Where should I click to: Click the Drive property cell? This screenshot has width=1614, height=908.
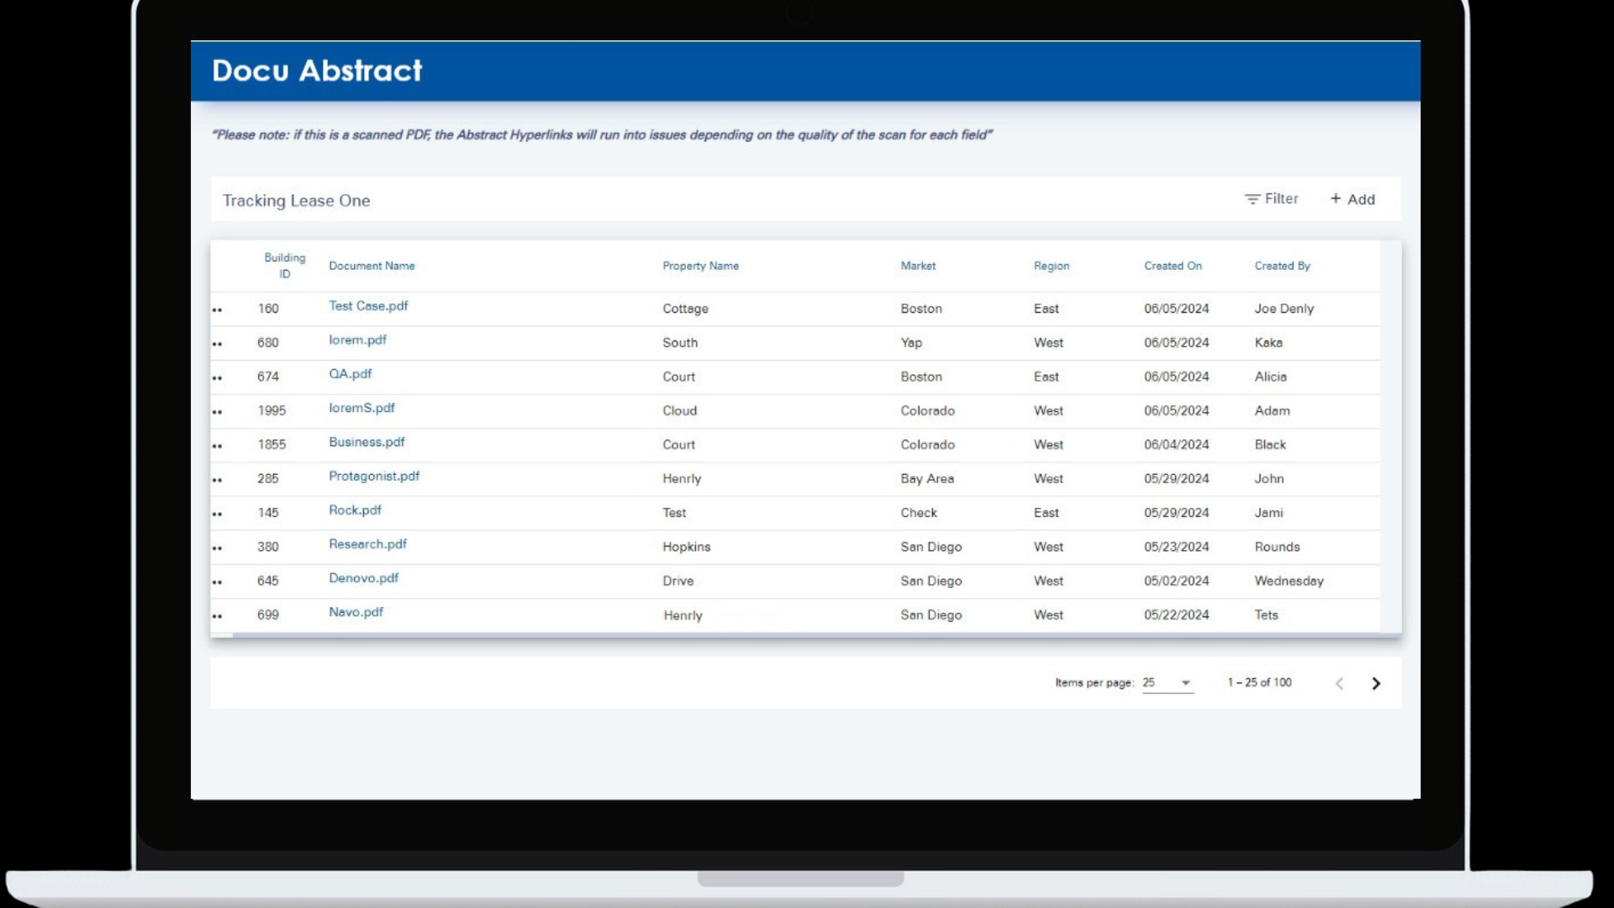coord(678,581)
